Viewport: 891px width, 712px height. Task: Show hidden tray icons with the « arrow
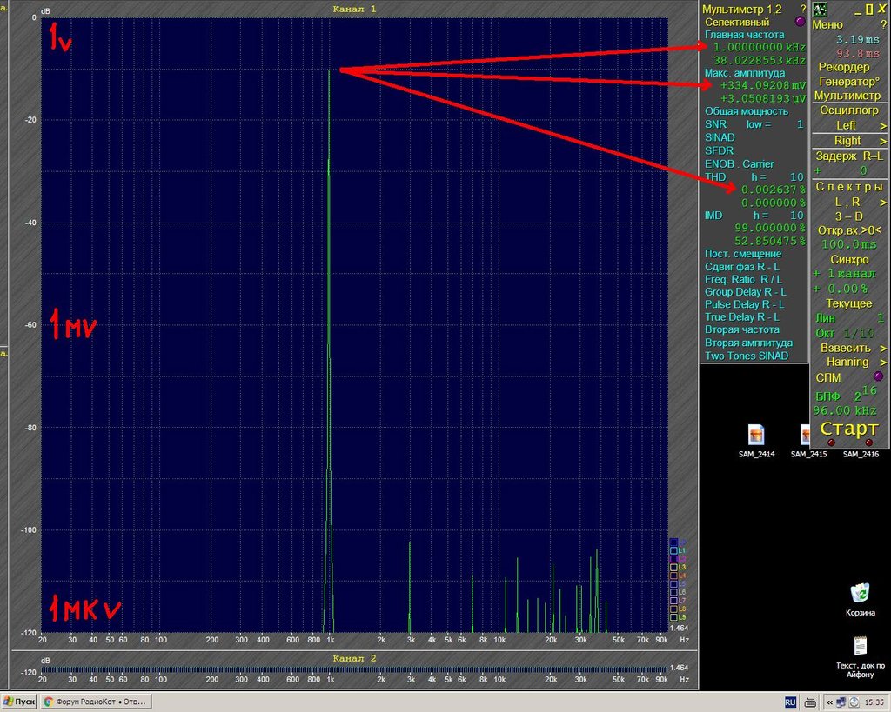click(829, 702)
